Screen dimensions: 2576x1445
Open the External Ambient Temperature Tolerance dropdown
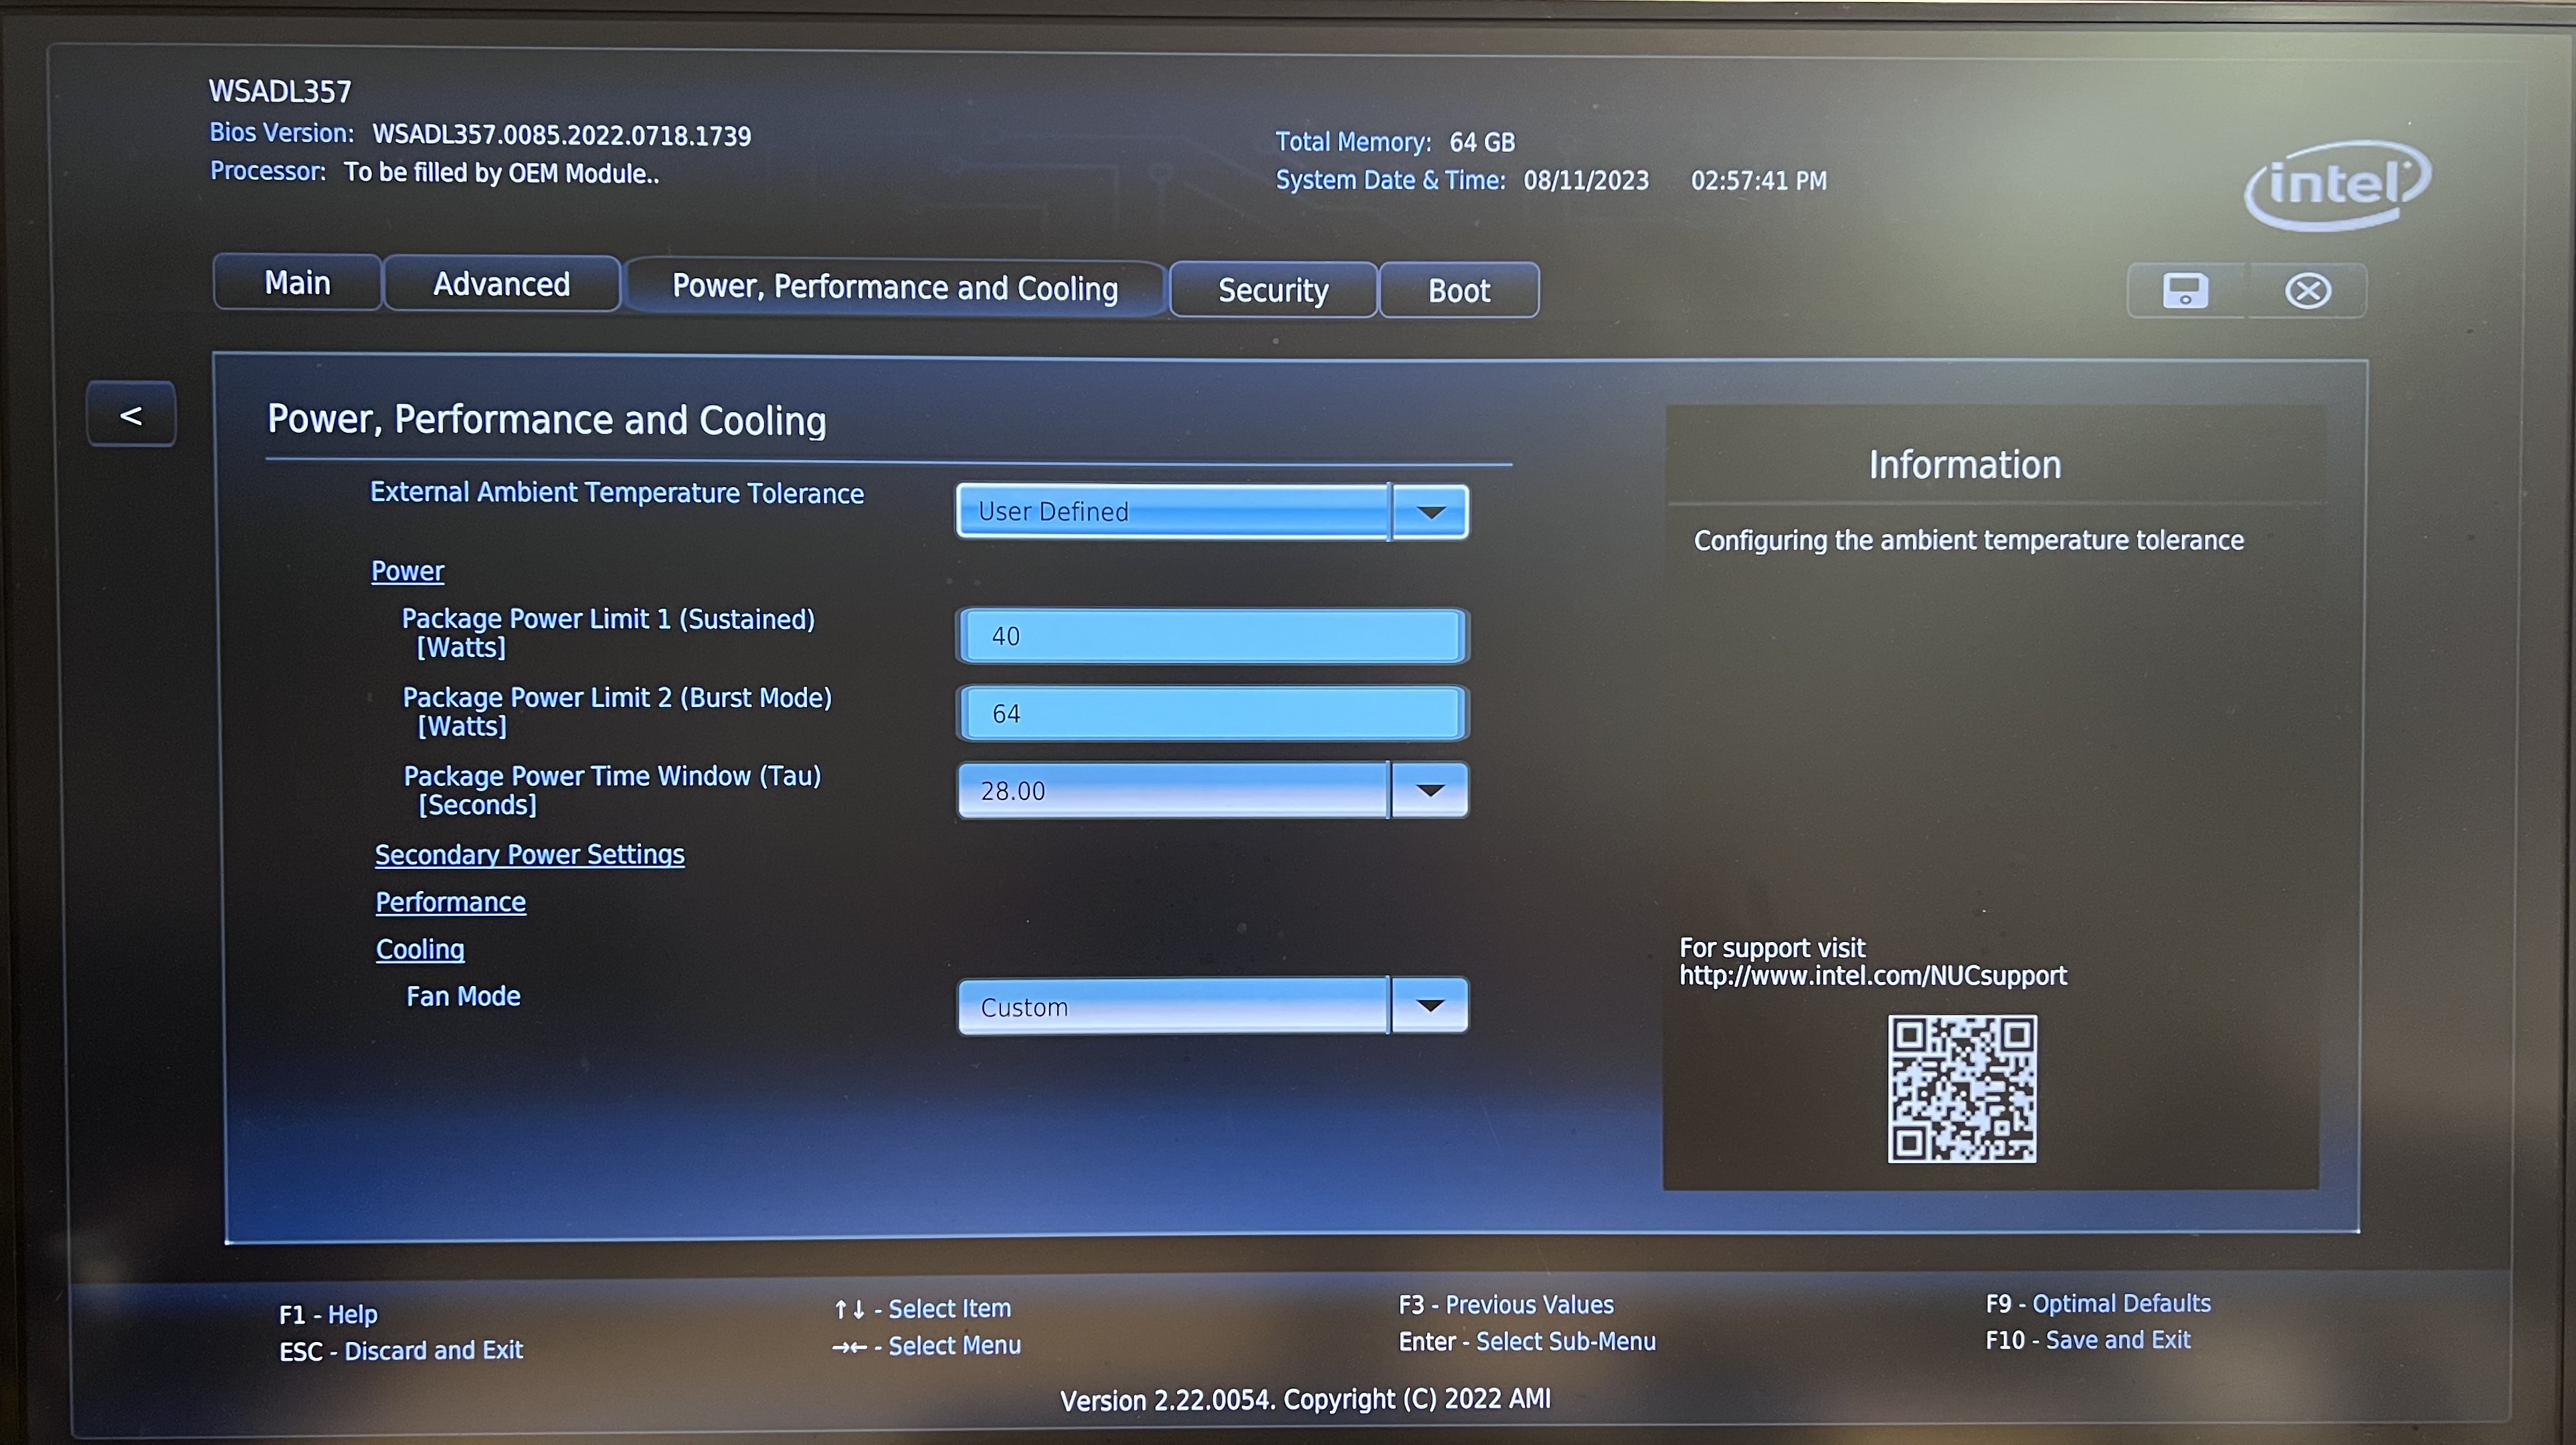(1432, 511)
